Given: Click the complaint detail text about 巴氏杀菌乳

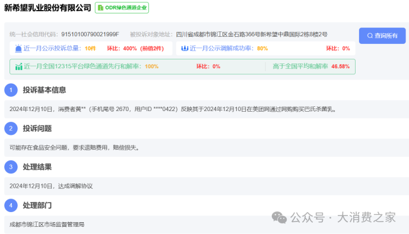Looking at the screenshot, I should [x=172, y=109].
